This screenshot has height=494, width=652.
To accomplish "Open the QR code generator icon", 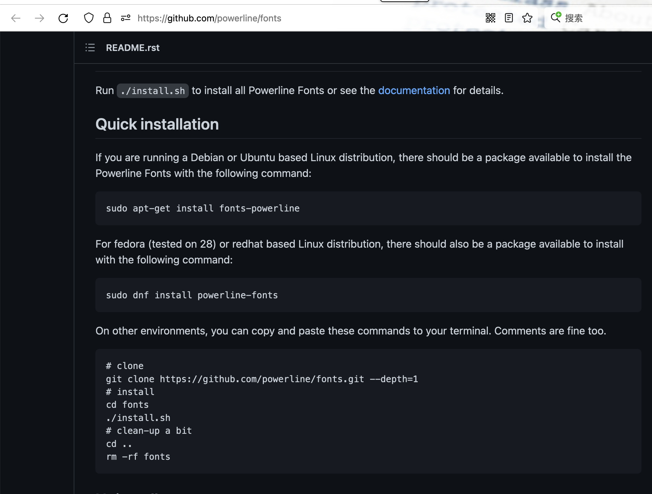I will [x=490, y=18].
